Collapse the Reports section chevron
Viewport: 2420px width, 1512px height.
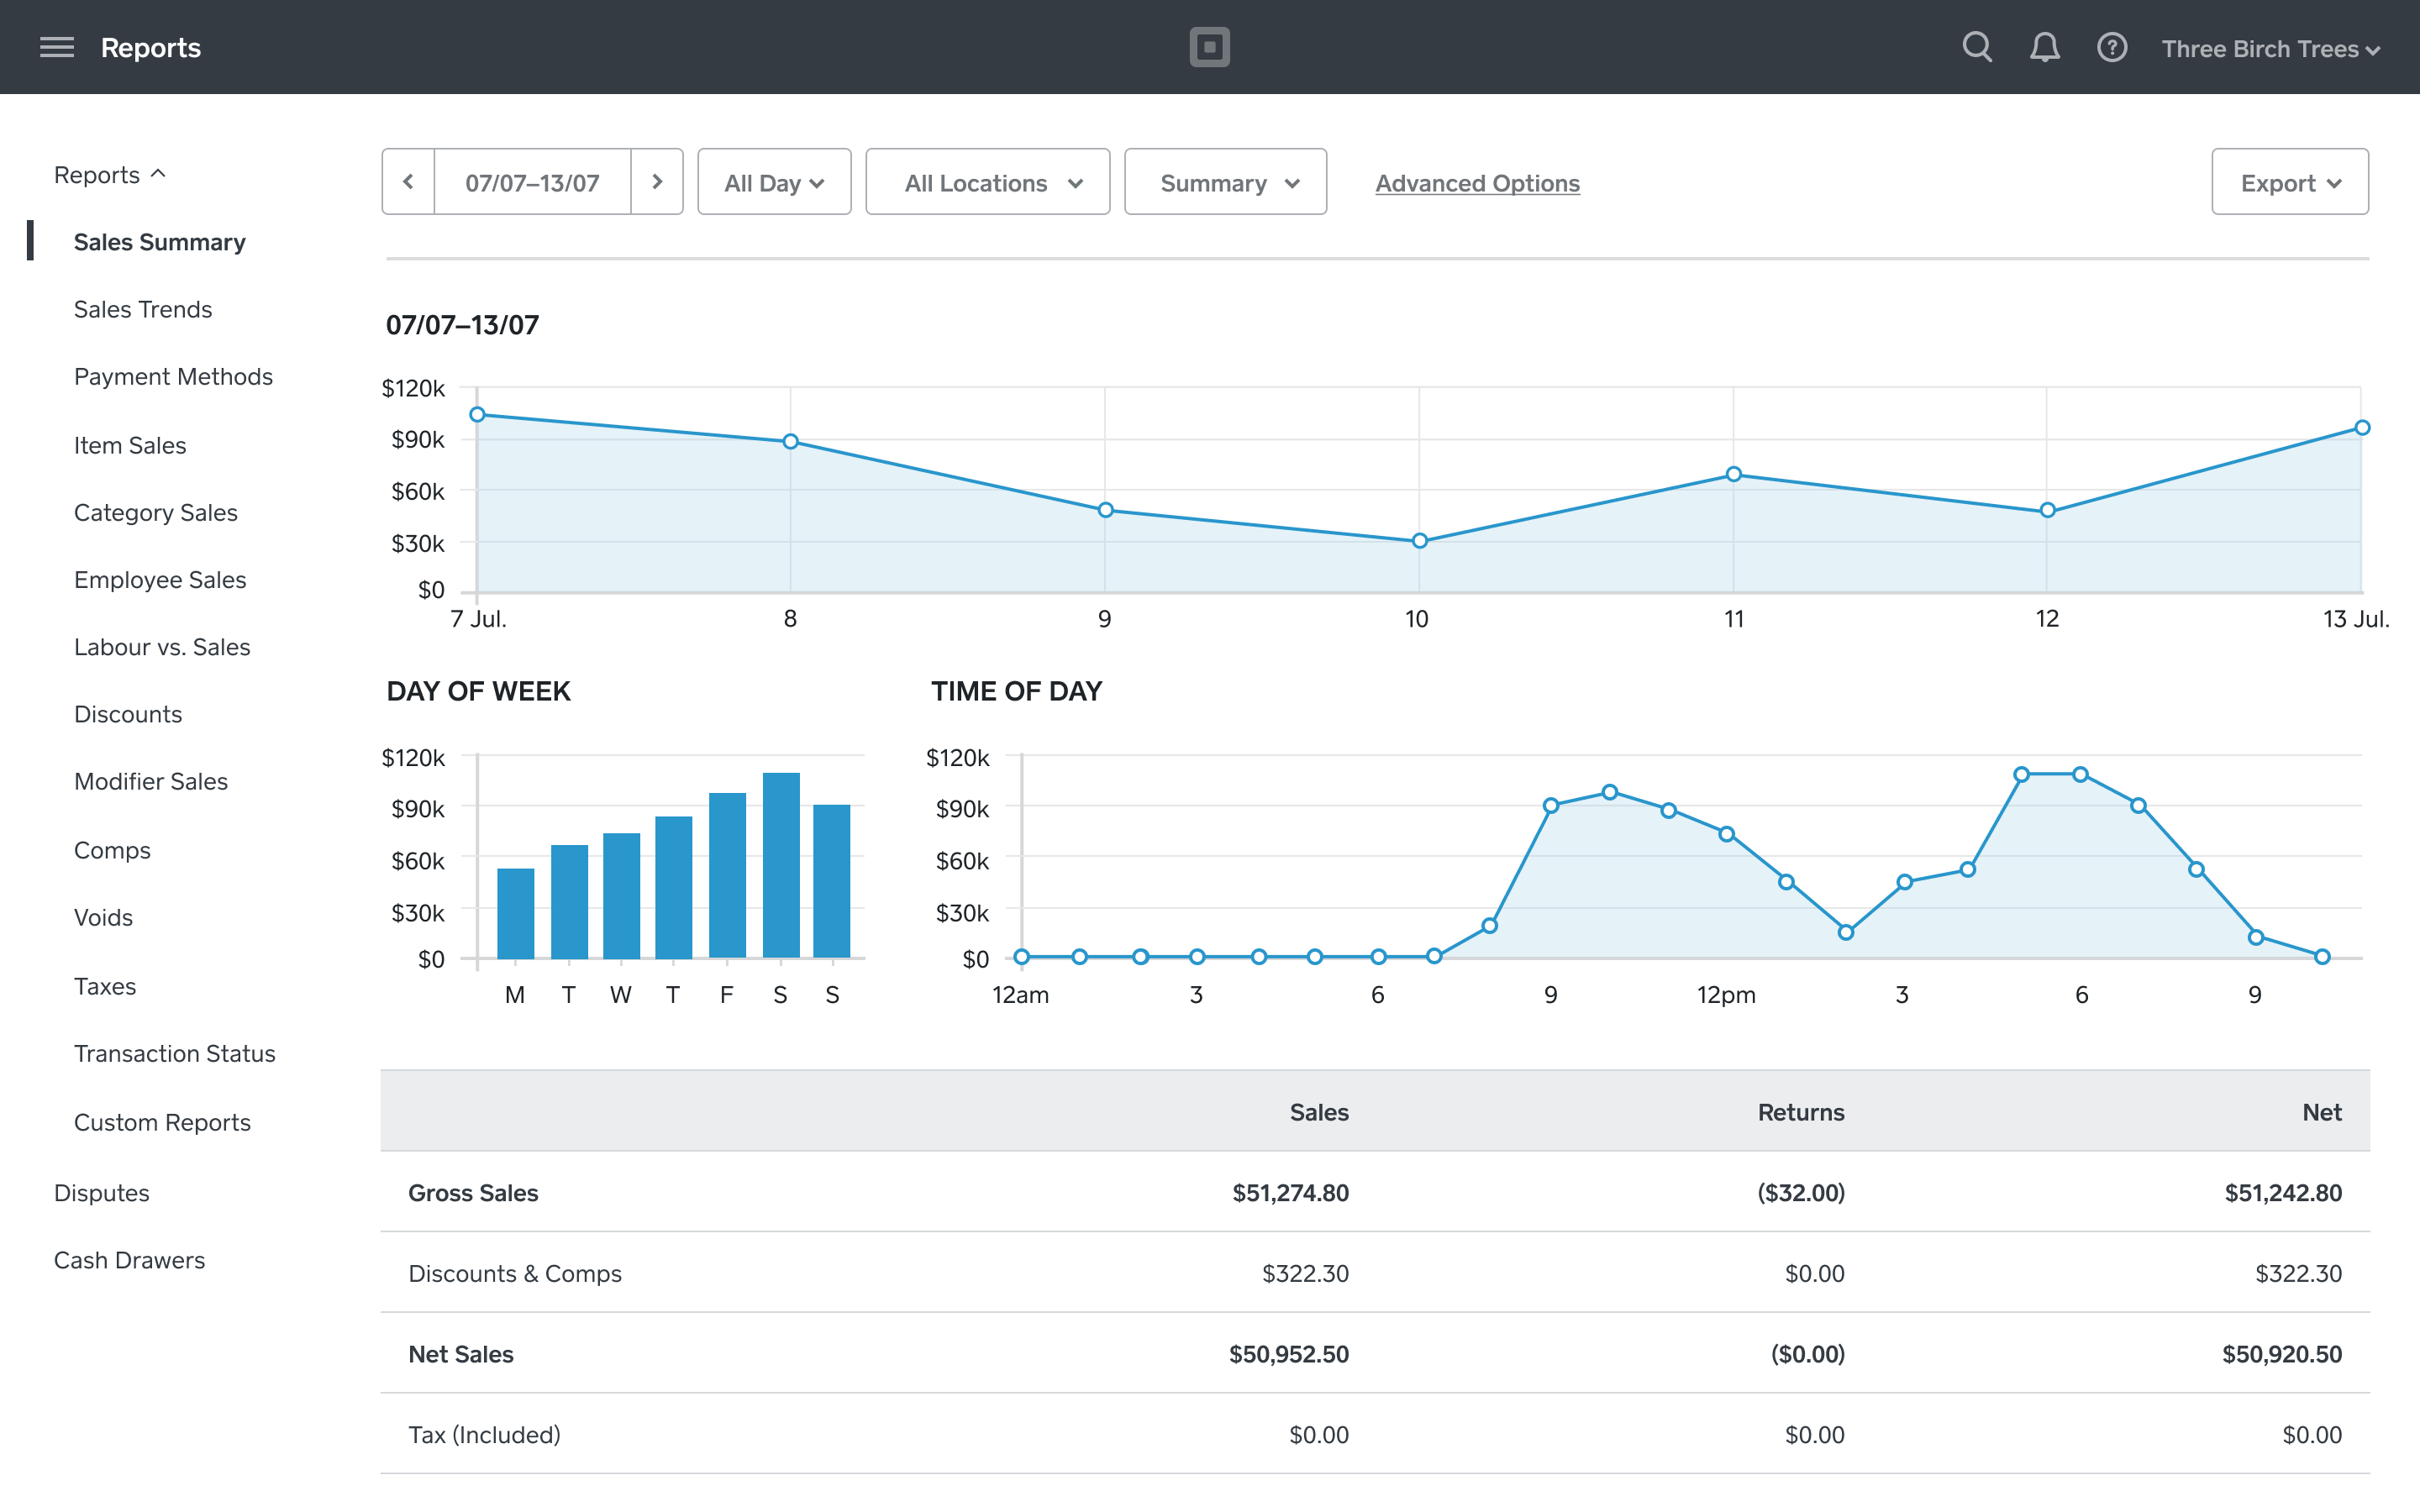(158, 172)
